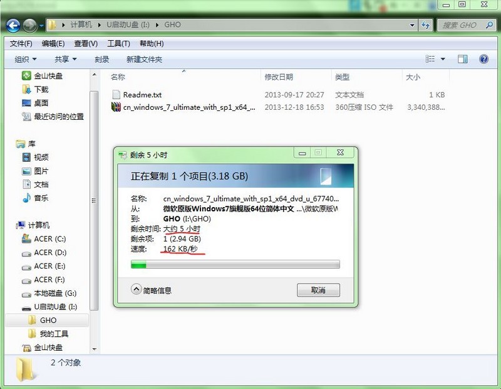Screen dimensions: 501x389
Task: Open 本地磁盘 (G:)
Action: pos(49,293)
